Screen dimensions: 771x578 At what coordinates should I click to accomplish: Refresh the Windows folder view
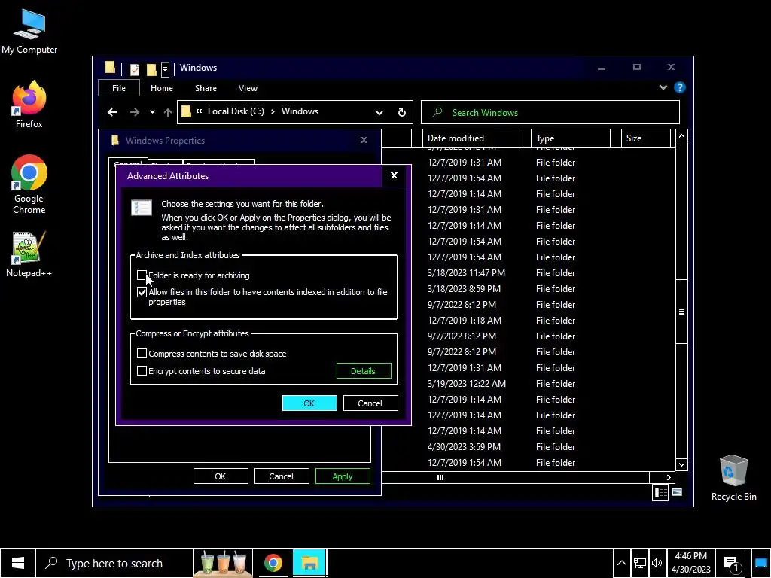point(402,112)
